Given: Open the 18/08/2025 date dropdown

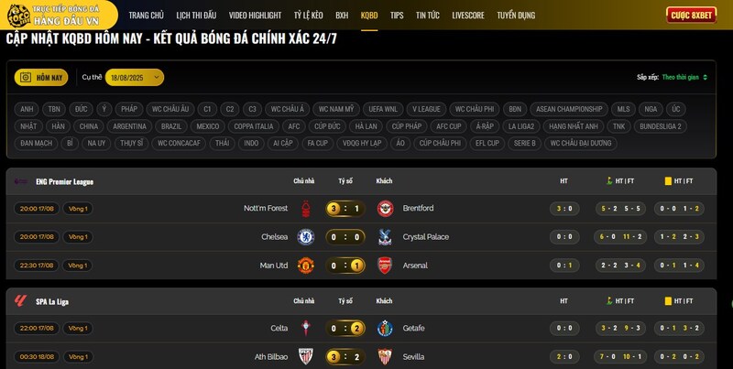Looking at the screenshot, I should click(134, 78).
